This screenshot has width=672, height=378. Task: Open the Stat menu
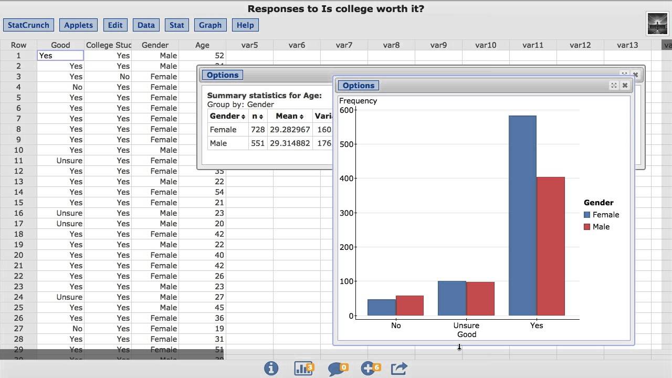[x=177, y=25]
